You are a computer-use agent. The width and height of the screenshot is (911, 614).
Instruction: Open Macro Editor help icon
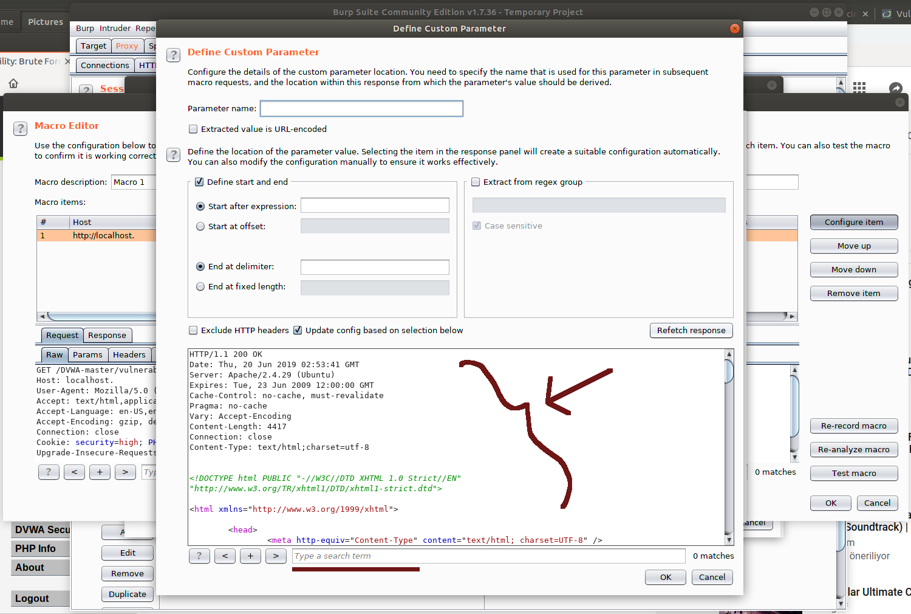coord(20,129)
